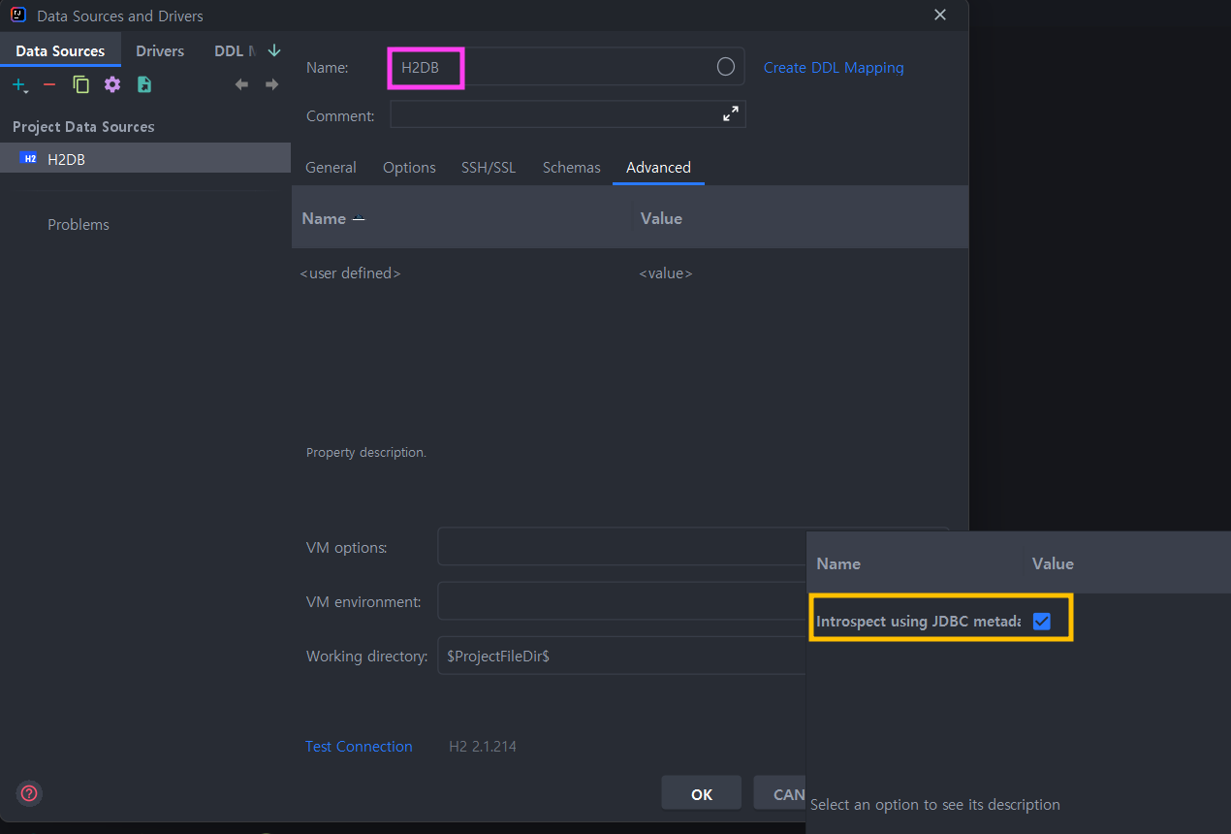The height and width of the screenshot is (834, 1231).
Task: Click the IntelliJ logo in title bar
Action: [x=18, y=16]
